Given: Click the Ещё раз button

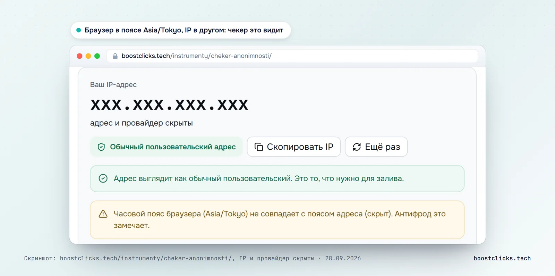Looking at the screenshot, I should [376, 147].
